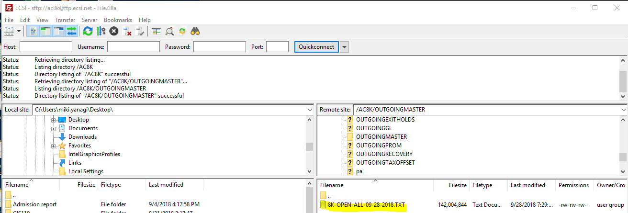Sort remote list by Owner/Group column
This screenshot has width=628, height=213.
610,185
